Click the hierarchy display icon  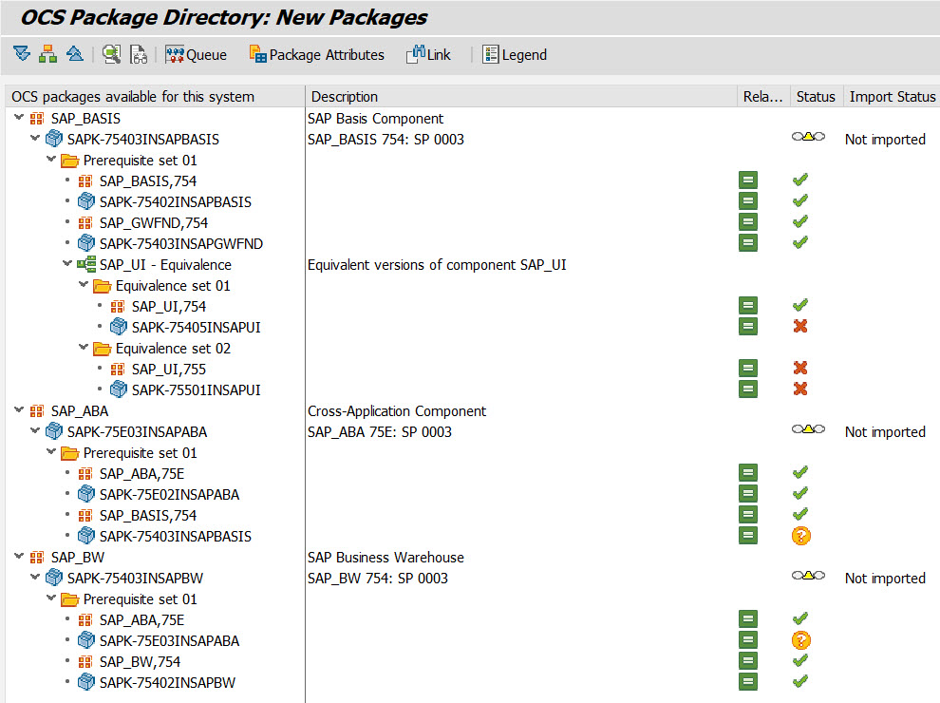click(46, 54)
